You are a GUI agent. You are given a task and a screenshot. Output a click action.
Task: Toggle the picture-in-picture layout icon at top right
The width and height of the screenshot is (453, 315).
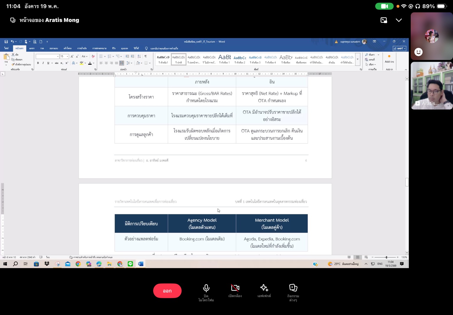[384, 20]
